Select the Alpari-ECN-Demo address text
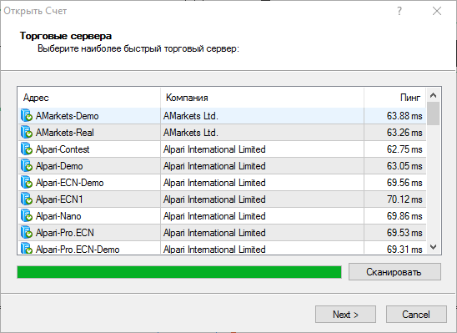The width and height of the screenshot is (457, 333). pos(70,183)
